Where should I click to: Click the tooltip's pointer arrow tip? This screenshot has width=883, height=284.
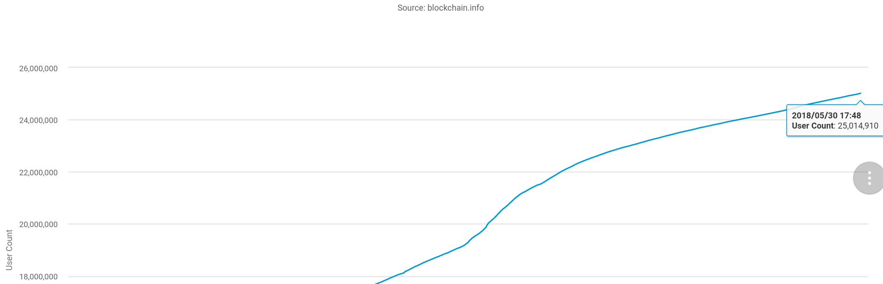[x=860, y=100]
